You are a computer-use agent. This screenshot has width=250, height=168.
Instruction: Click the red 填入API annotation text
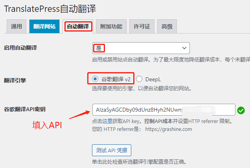click(x=47, y=126)
